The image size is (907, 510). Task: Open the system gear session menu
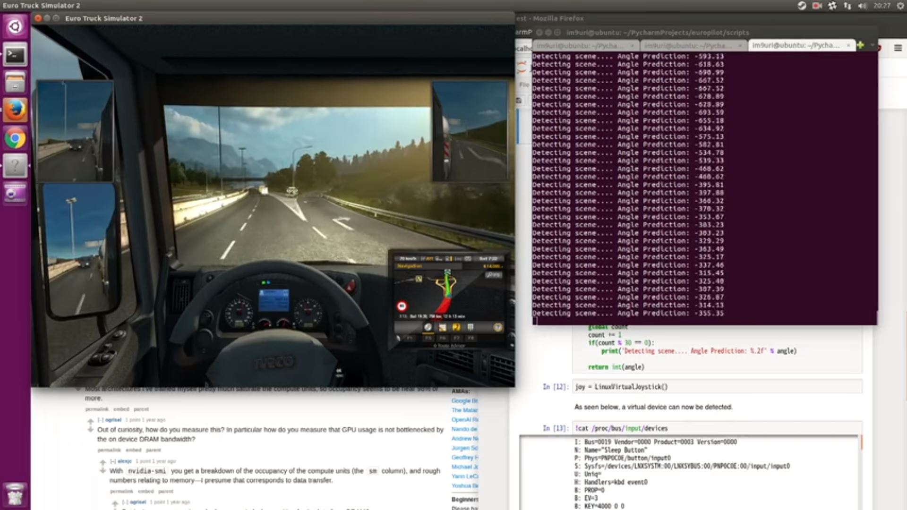pyautogui.click(x=900, y=6)
